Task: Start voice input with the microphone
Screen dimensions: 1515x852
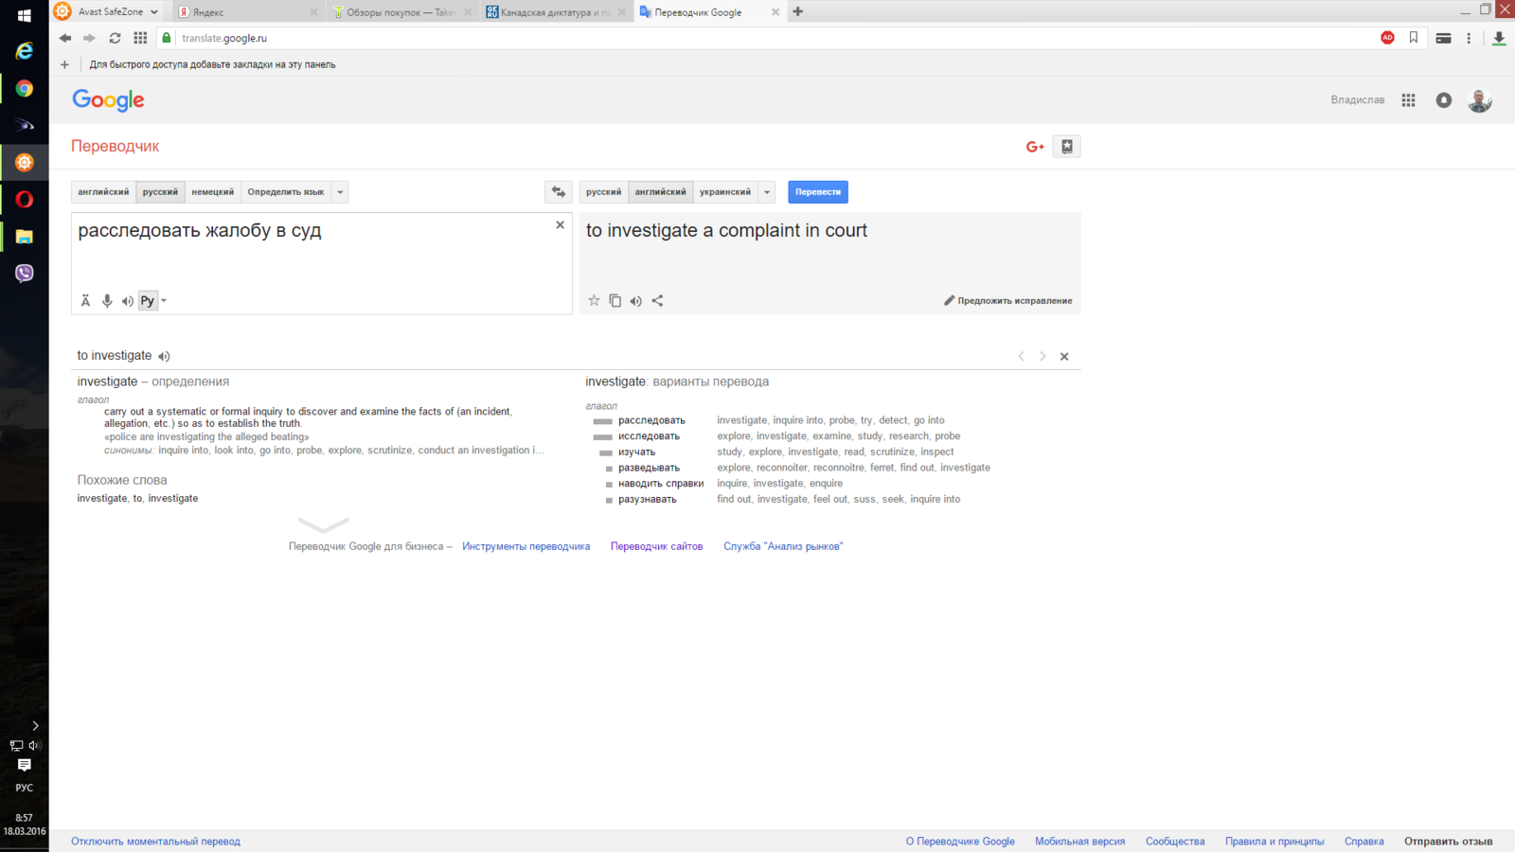Action: (x=107, y=301)
